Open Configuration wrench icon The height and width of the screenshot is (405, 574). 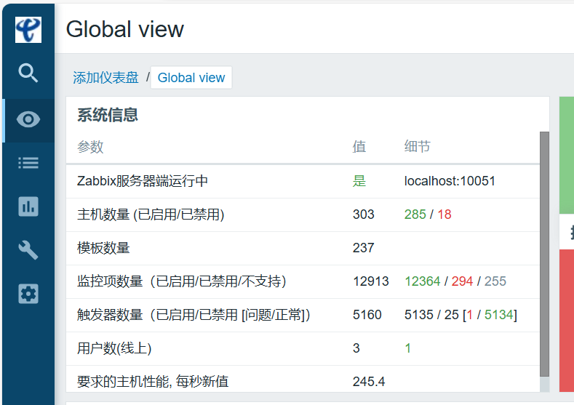click(28, 250)
